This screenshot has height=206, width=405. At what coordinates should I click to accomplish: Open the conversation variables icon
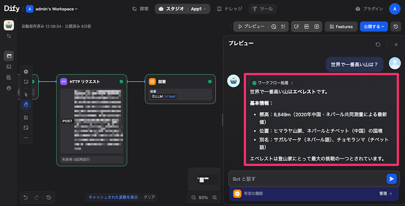(296, 26)
